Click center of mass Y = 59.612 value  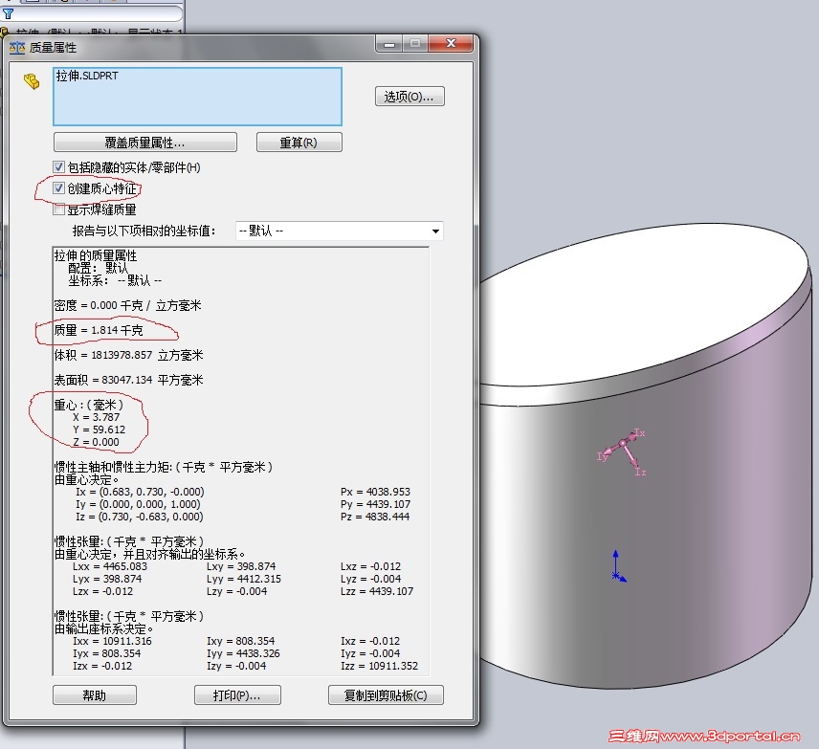(x=100, y=430)
